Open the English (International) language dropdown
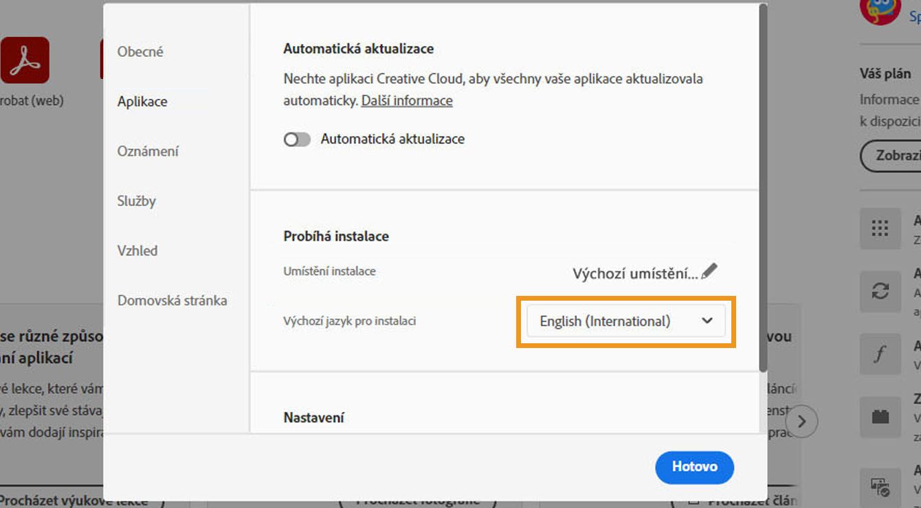Viewport: 921px width, 508px height. tap(624, 321)
